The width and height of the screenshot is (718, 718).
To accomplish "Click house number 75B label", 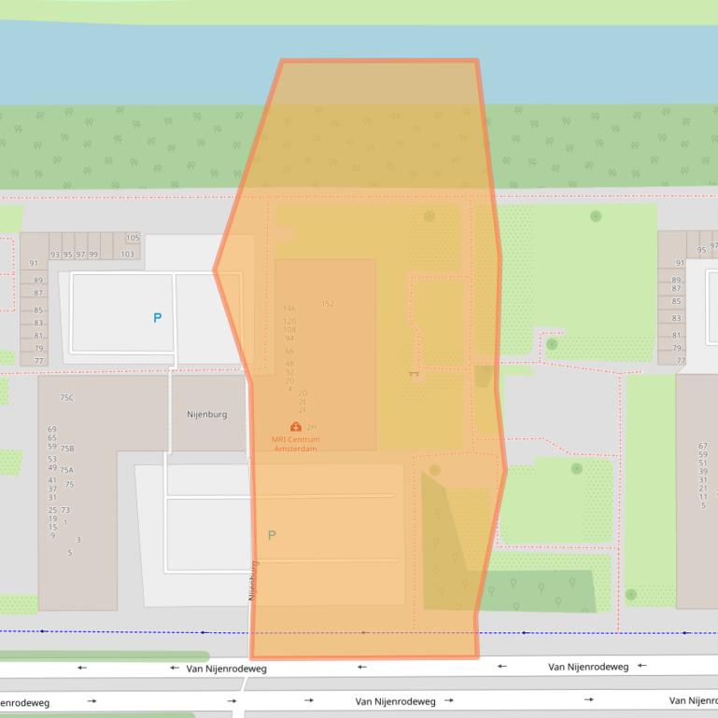I will click(x=67, y=449).
